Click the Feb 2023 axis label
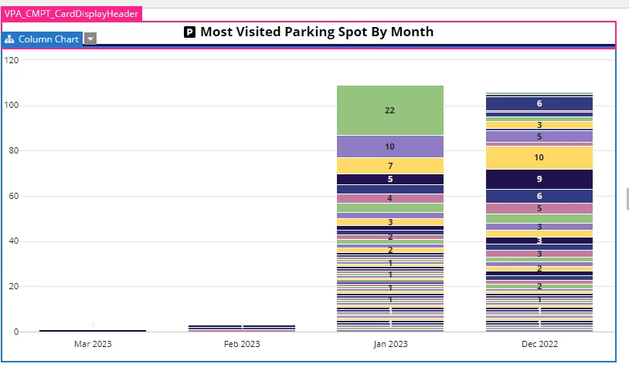The height and width of the screenshot is (374, 629). pos(242,344)
